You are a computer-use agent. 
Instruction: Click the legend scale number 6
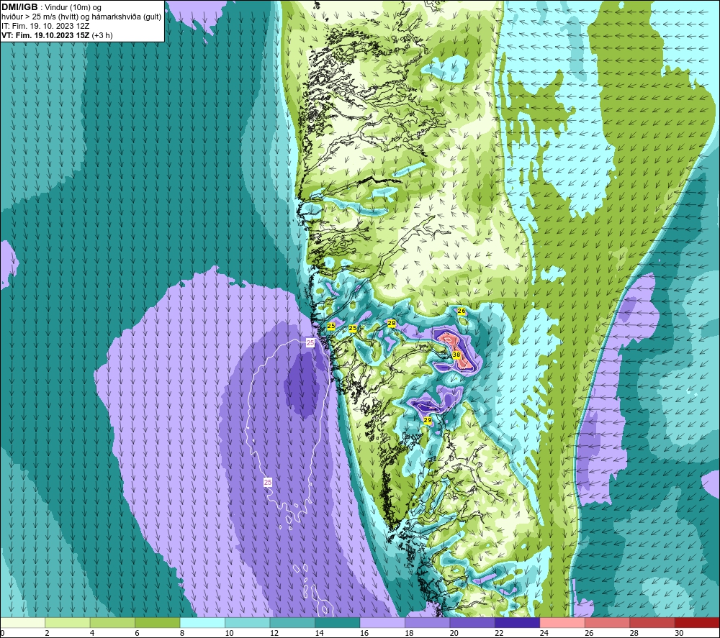coord(138,633)
